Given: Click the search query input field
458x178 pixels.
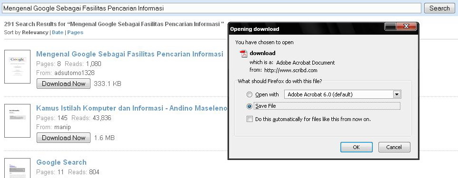Looking at the screenshot, I should click(x=211, y=8).
